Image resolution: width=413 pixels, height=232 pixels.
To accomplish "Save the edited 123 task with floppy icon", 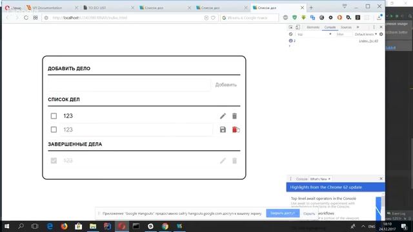I will pyautogui.click(x=223, y=130).
